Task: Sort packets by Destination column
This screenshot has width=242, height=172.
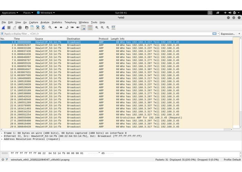Action: point(83,39)
